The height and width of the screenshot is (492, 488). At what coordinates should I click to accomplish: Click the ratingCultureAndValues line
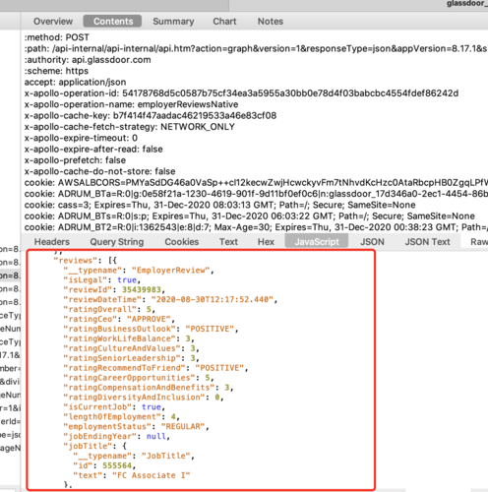131,348
